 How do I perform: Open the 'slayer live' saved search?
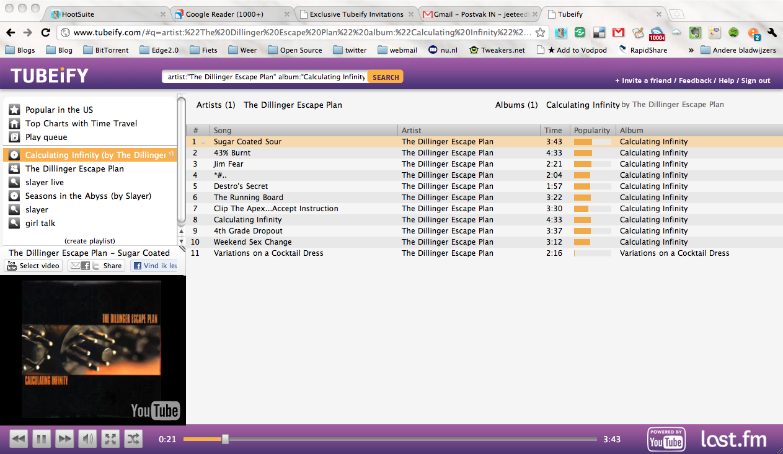pyautogui.click(x=45, y=182)
